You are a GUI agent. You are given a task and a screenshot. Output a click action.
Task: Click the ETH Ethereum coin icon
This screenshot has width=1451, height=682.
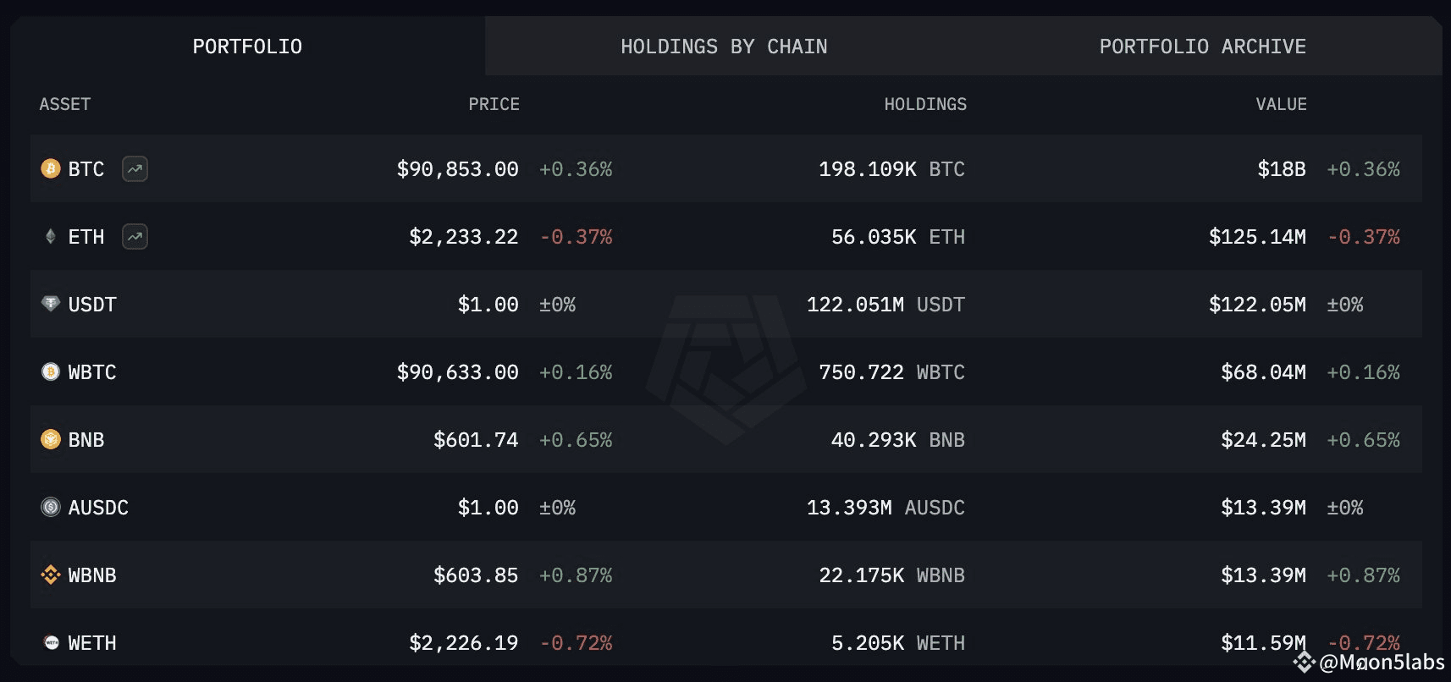[50, 237]
